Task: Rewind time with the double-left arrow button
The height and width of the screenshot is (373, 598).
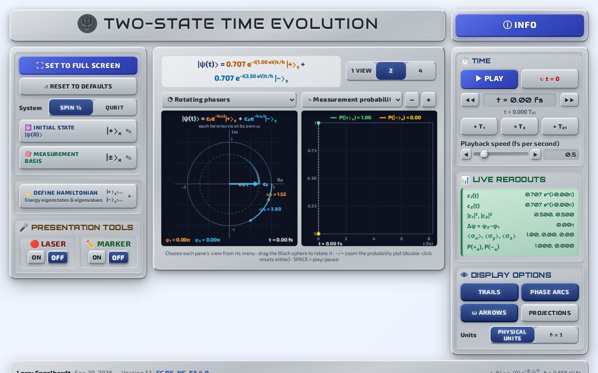Action: (470, 100)
